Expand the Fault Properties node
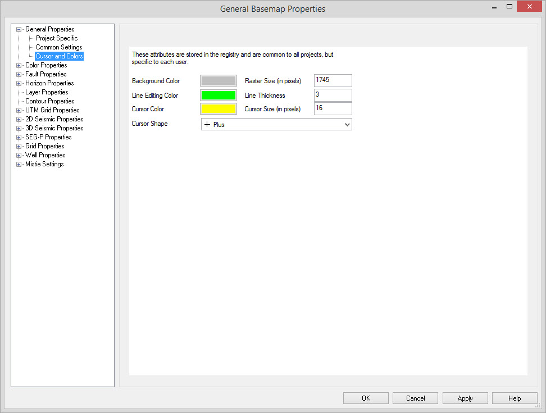The image size is (546, 413). 19,74
